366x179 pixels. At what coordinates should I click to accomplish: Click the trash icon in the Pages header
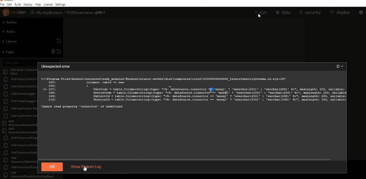click(x=53, y=52)
